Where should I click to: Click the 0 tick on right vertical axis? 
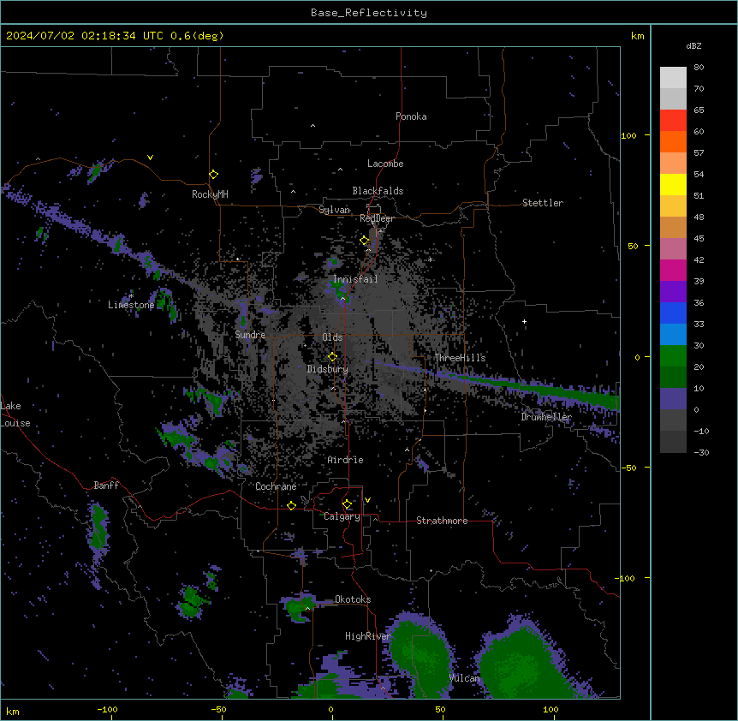[x=637, y=358]
